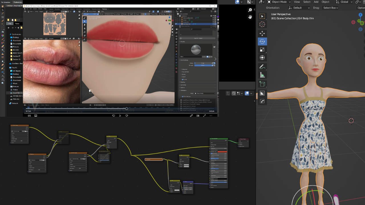
Task: Open the Object menu in 3D viewport header
Action: [325, 2]
